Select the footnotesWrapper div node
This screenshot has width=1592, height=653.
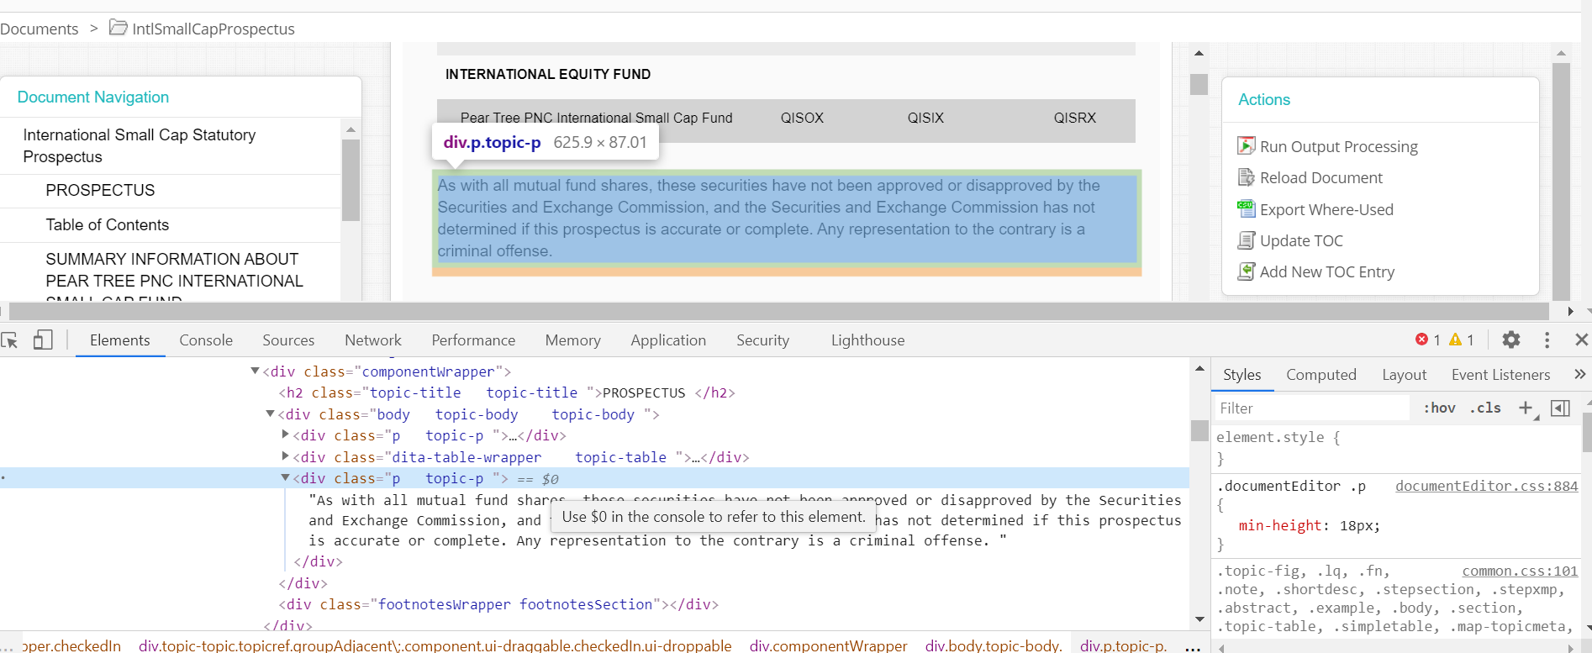(x=498, y=604)
